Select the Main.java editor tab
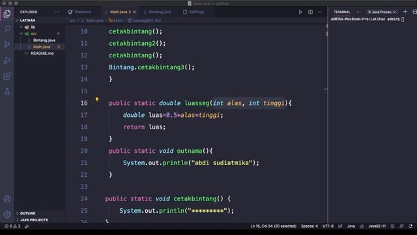Viewport: 417px width, 235px height. (x=120, y=12)
